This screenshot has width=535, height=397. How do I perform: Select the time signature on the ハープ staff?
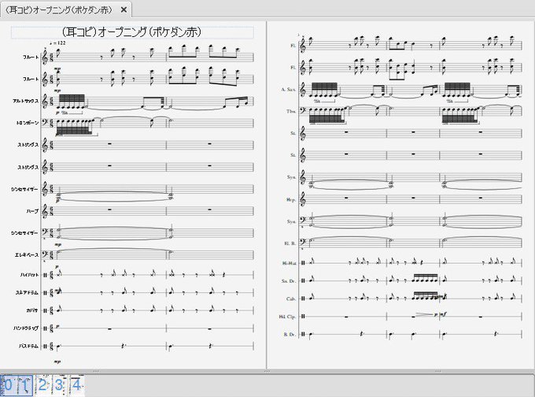click(51, 211)
